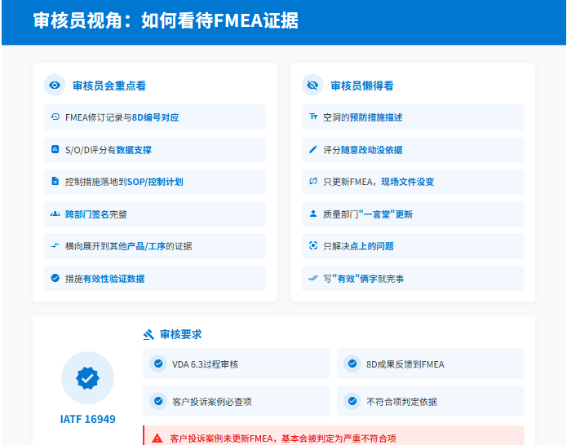Viewport: 567px width, 445px height.
Task: Click the crossed-eye icon beside 审核员懒得看
Action: tap(312, 86)
